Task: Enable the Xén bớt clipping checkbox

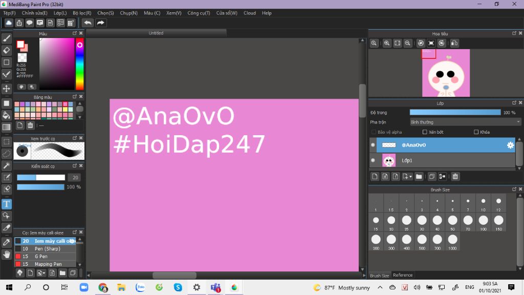Action: 425,132
